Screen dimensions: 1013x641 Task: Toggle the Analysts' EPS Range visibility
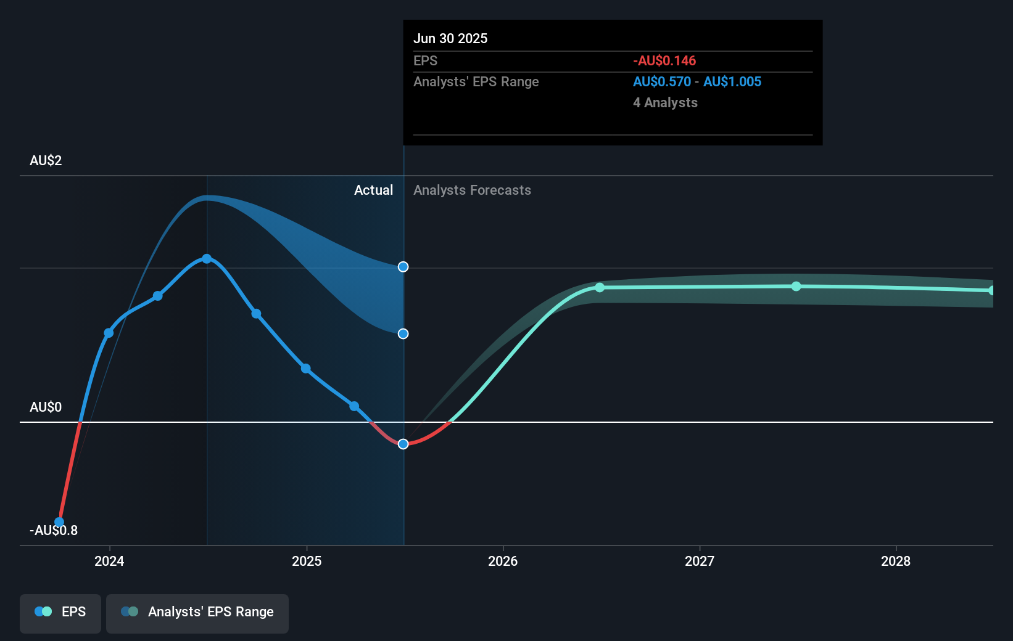coord(197,613)
